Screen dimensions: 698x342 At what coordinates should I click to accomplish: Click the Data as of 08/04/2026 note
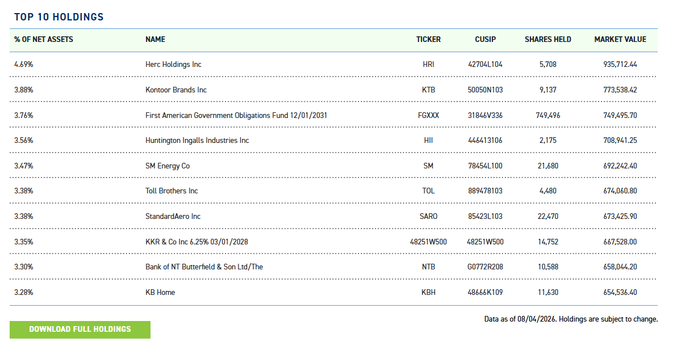(x=571, y=319)
